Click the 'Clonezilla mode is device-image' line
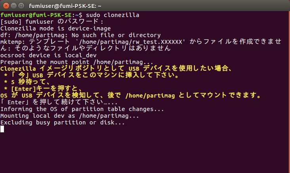 [55, 28]
